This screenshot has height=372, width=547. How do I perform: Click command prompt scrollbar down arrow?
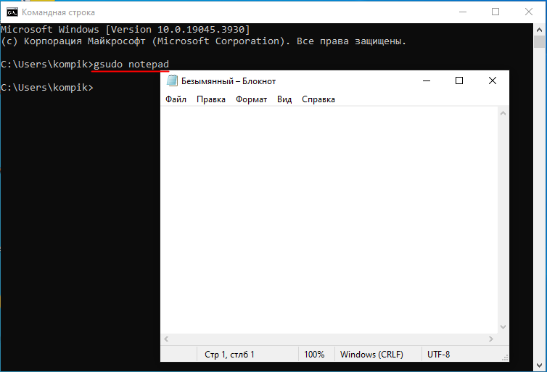point(539,365)
